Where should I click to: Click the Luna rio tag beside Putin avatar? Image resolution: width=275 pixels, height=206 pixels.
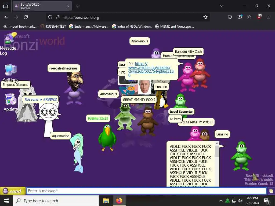coord(161,87)
